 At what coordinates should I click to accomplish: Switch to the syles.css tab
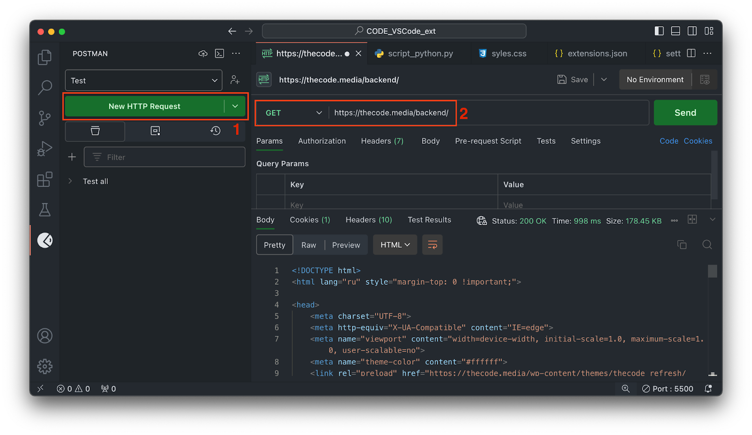click(x=508, y=53)
